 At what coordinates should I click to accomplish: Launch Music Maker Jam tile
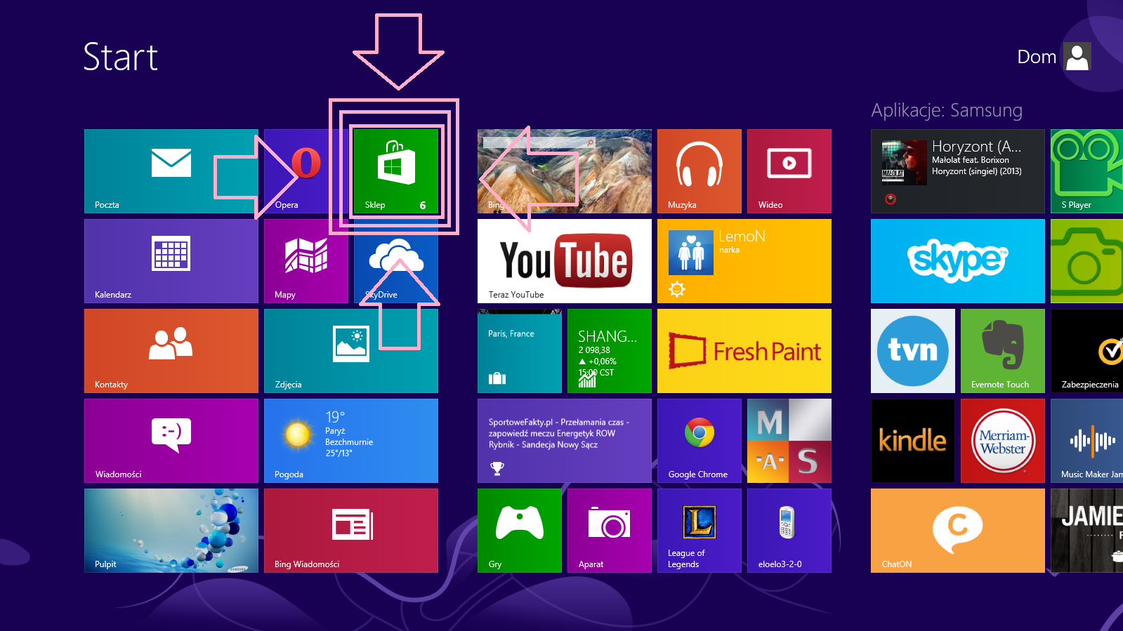click(1086, 441)
